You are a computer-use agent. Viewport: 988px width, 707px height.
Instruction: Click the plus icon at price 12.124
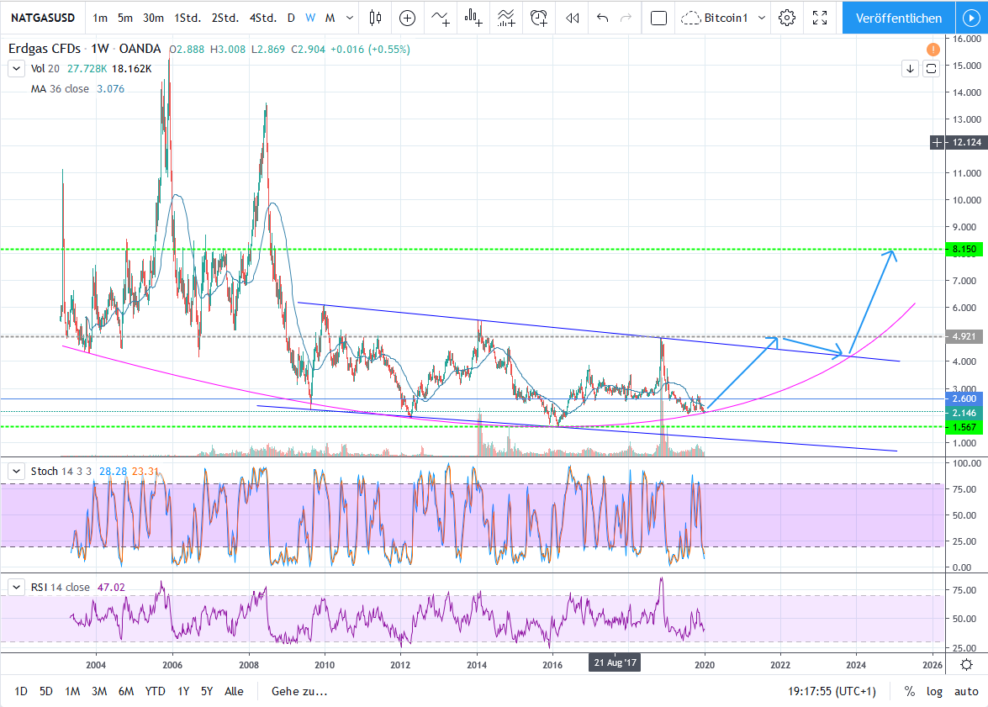click(x=937, y=142)
